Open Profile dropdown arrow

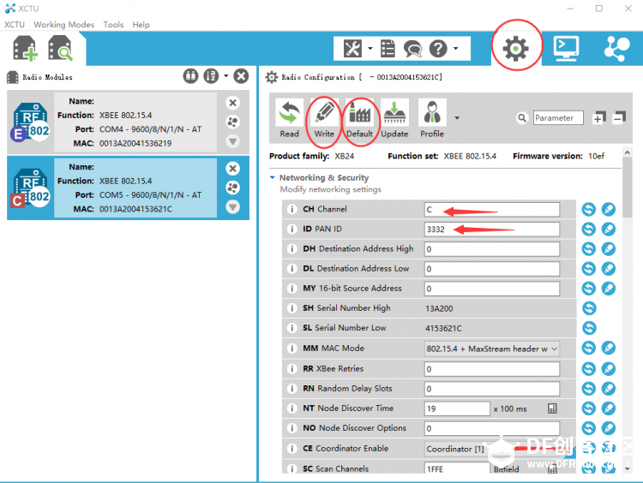click(457, 118)
